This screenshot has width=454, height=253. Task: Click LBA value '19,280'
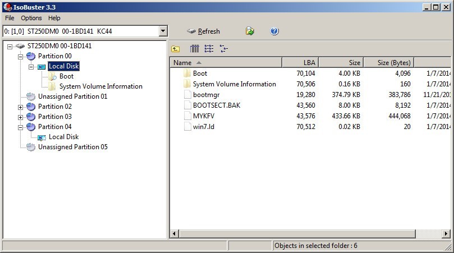[306, 95]
